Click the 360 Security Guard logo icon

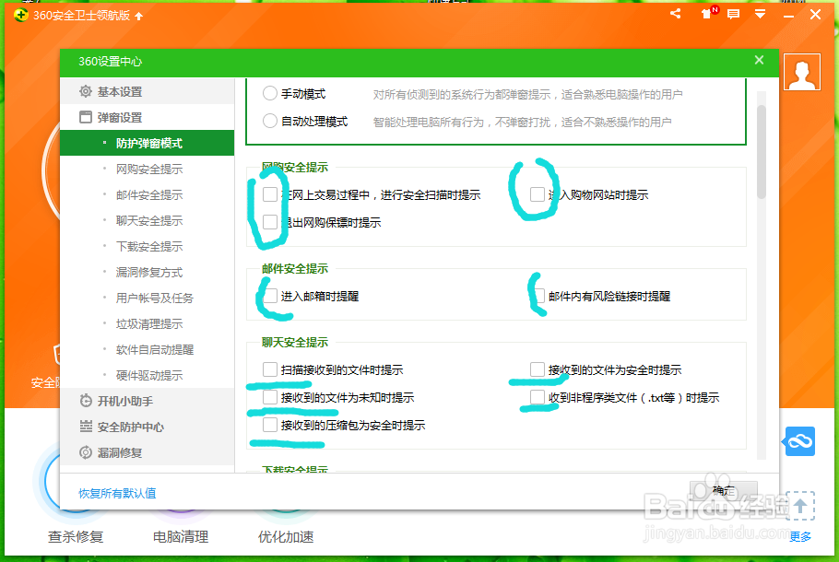(20, 15)
